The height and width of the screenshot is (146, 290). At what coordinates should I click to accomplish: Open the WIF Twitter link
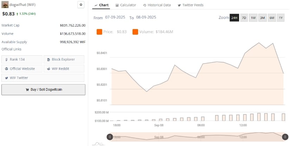pos(43,78)
